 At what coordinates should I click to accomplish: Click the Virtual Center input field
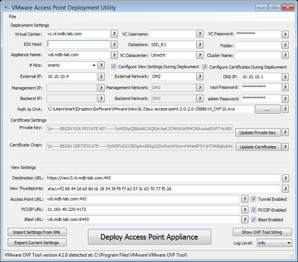pyautogui.click(x=78, y=34)
